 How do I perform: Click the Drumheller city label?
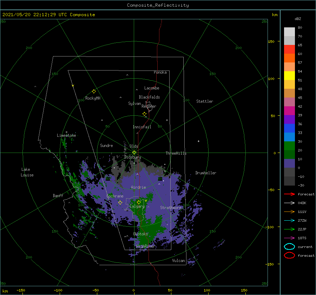[x=206, y=173]
